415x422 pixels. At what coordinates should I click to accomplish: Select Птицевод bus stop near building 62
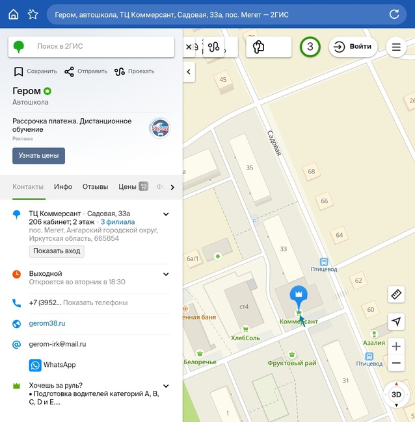pyautogui.click(x=324, y=262)
